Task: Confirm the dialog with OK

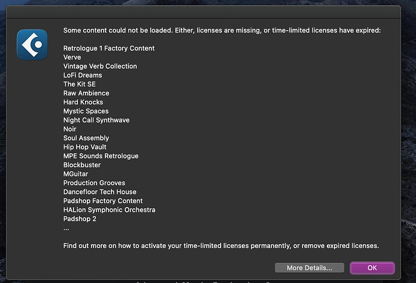Action: pyautogui.click(x=372, y=268)
